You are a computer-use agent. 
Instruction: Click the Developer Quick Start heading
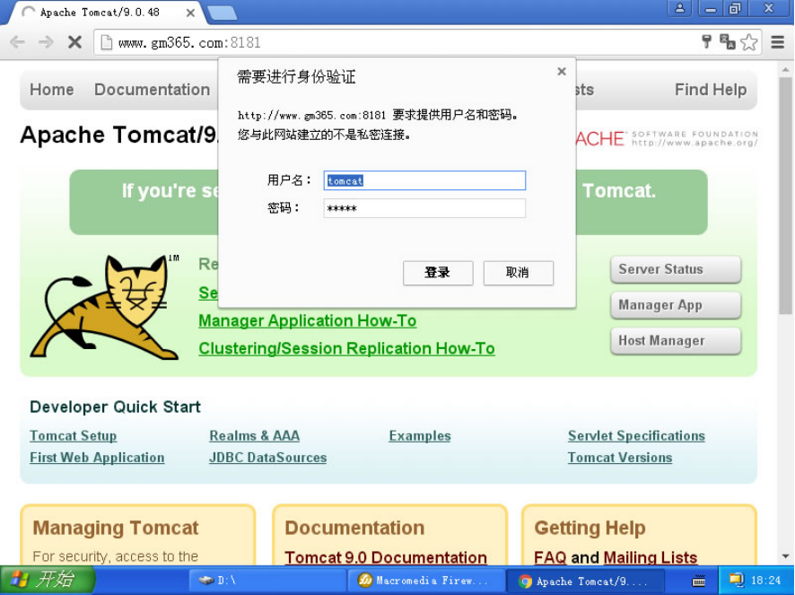(x=115, y=407)
